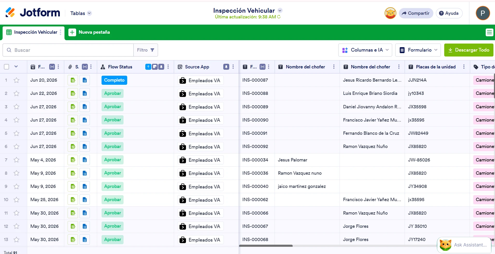Click the edit submission icon for Jun 22, 2026
This screenshot has width=495, height=254.
73,94
